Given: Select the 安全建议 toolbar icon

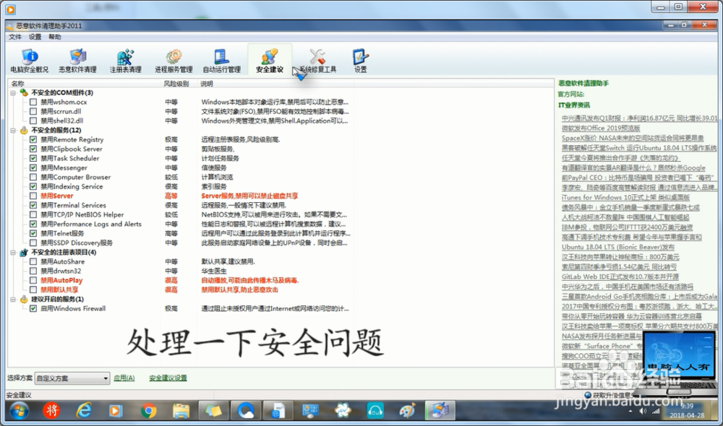Looking at the screenshot, I should pyautogui.click(x=269, y=61).
